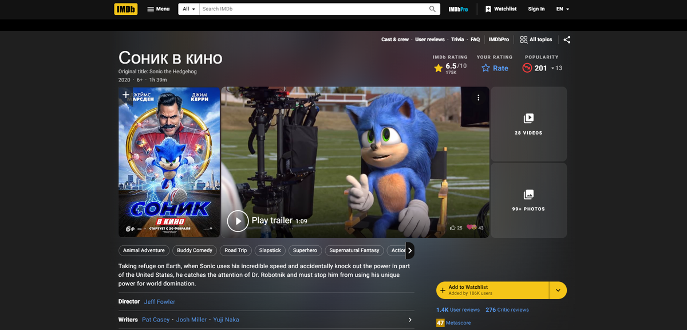Open writer Josh Miller's page
Viewport: 687px width, 330px height.
coord(191,320)
